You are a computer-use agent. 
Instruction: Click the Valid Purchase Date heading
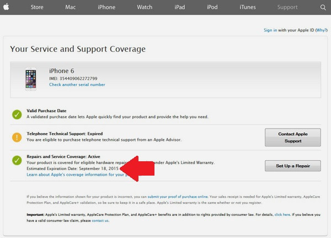46,111
